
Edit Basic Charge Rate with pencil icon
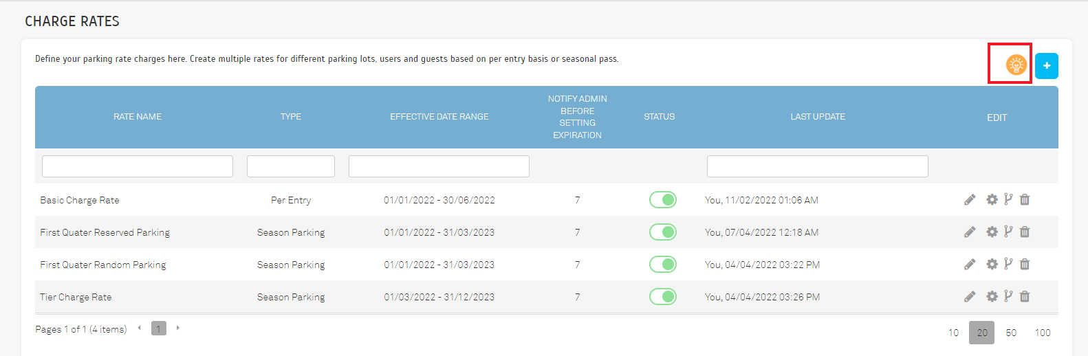pos(970,200)
